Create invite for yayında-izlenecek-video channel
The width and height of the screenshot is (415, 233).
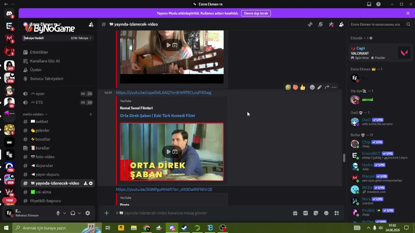86,183
